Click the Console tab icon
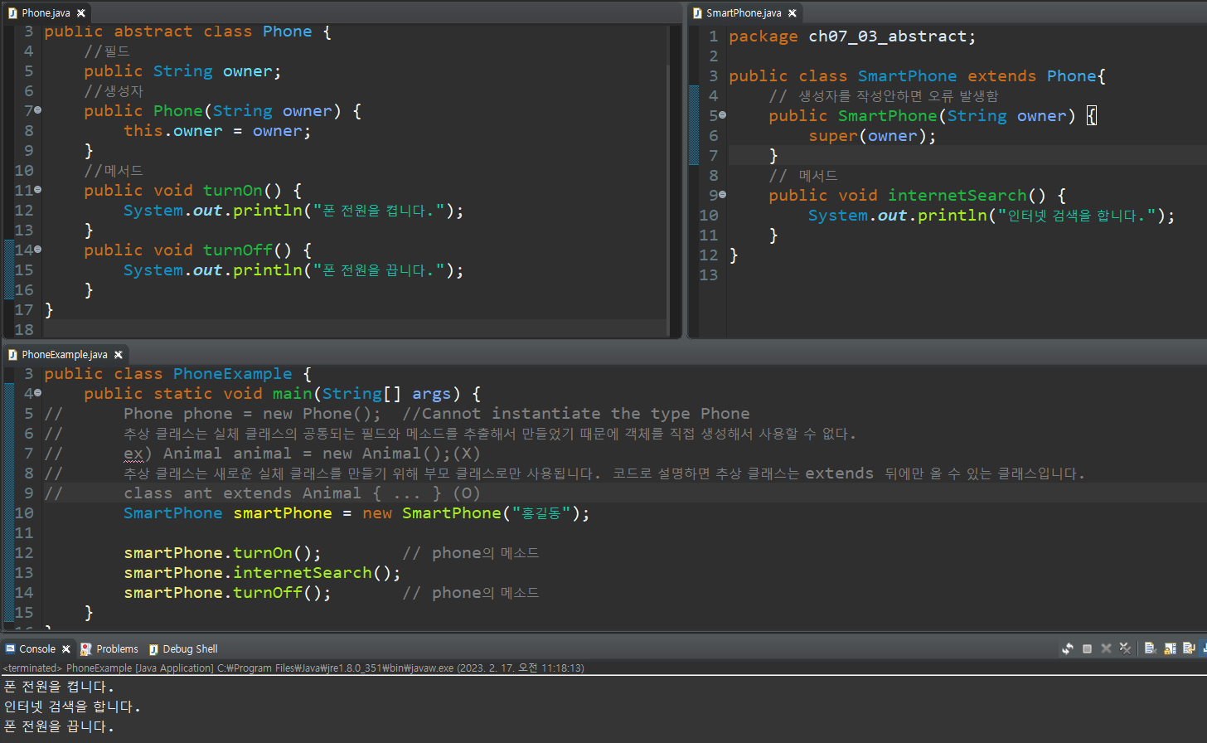 10,648
